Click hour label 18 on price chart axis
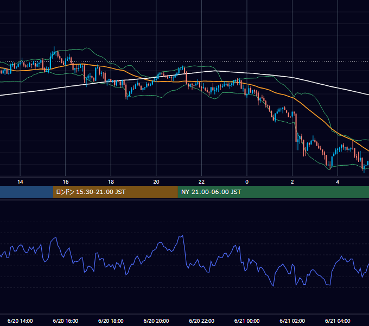This screenshot has height=326, width=369. coord(111,182)
